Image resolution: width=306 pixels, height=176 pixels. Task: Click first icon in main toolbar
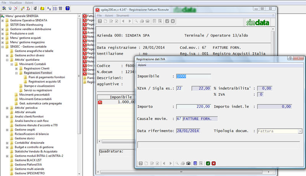4,8
